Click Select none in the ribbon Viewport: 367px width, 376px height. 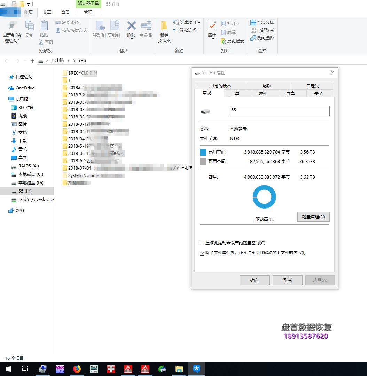[x=262, y=30]
